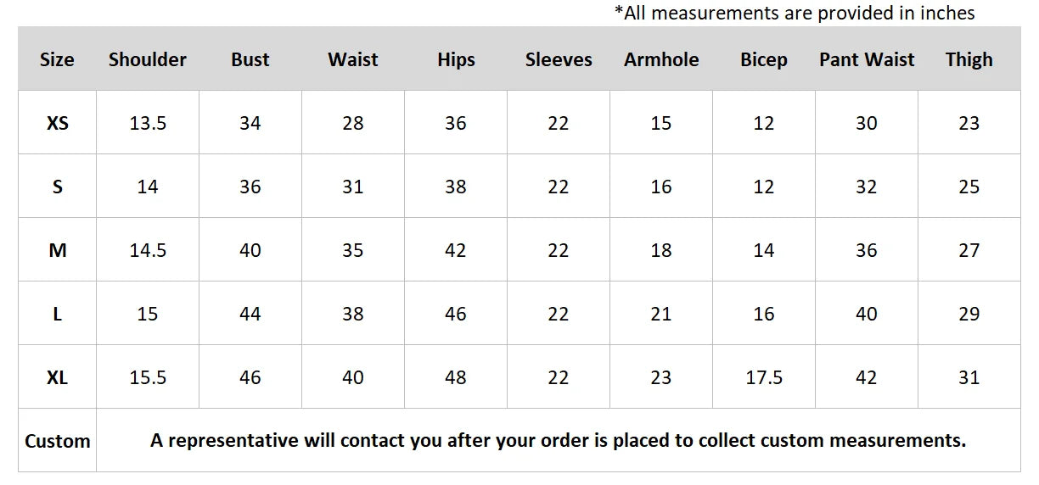Select the S pant waist value 32
This screenshot has height=485, width=1039.
pos(867,187)
